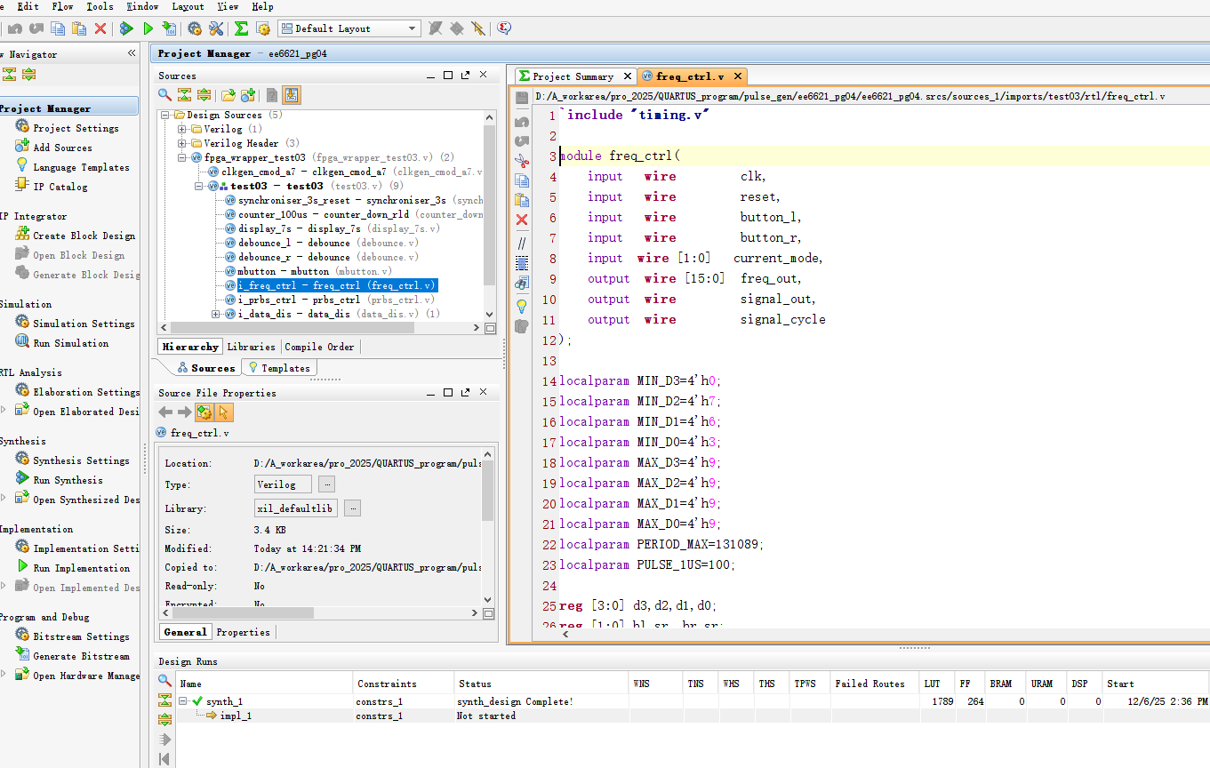This screenshot has width=1210, height=768.
Task: Open Project Settings gear in main toolbar
Action: (195, 28)
